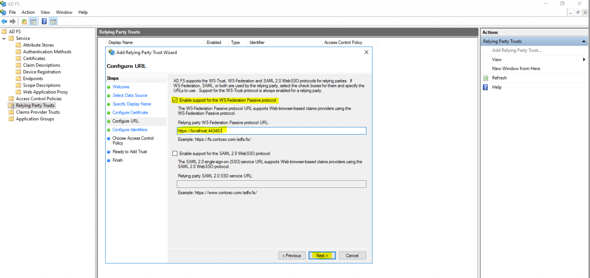Uncheck Enable support for WS-Federation Passive protocol

pos(175,100)
